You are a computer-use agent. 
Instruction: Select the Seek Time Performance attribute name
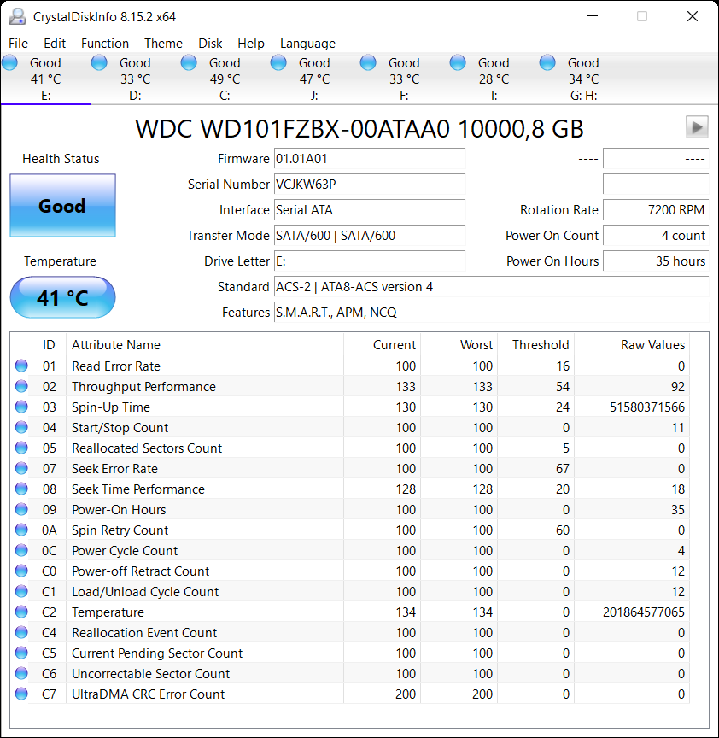click(x=137, y=489)
